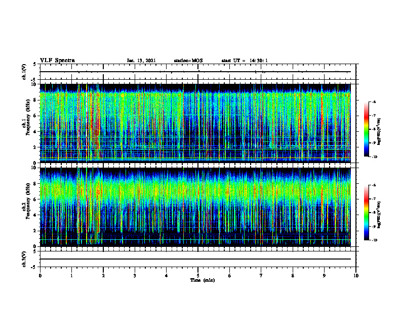Click the "Time (min)" x-axis label
This screenshot has width=401, height=309.
(x=203, y=280)
